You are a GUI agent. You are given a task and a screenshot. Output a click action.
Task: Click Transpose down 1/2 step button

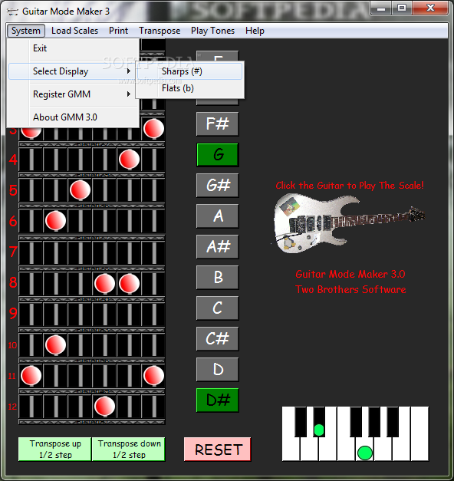click(x=129, y=449)
